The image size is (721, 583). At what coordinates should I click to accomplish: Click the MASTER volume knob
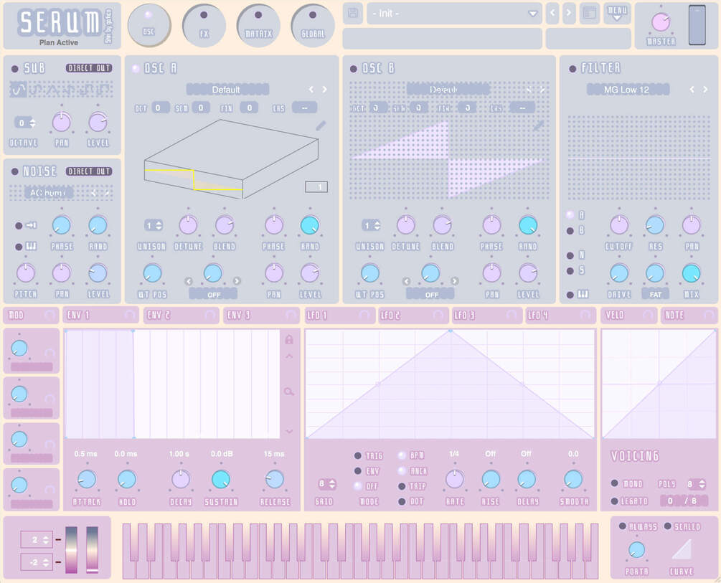coord(661,22)
